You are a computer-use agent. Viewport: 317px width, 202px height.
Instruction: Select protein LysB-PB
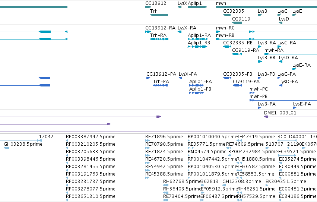[x=266, y=74]
